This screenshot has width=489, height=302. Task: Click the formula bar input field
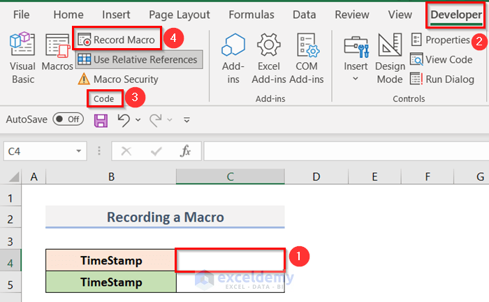(x=342, y=151)
